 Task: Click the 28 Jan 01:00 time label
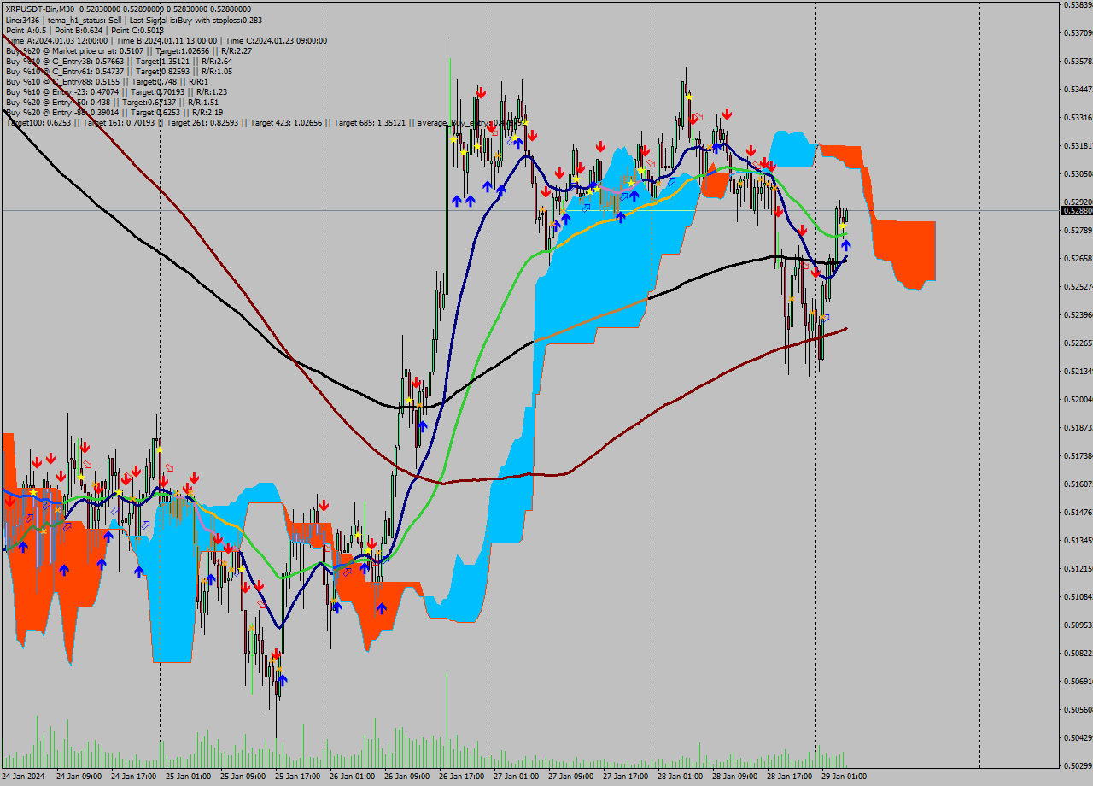pos(680,777)
